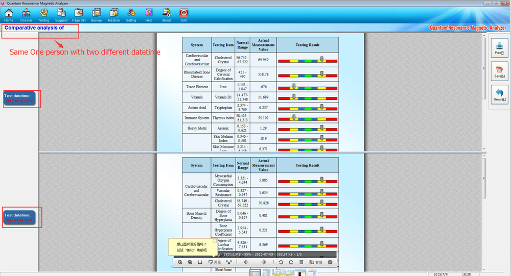
Task: Open the About menu item
Action: click(x=166, y=15)
